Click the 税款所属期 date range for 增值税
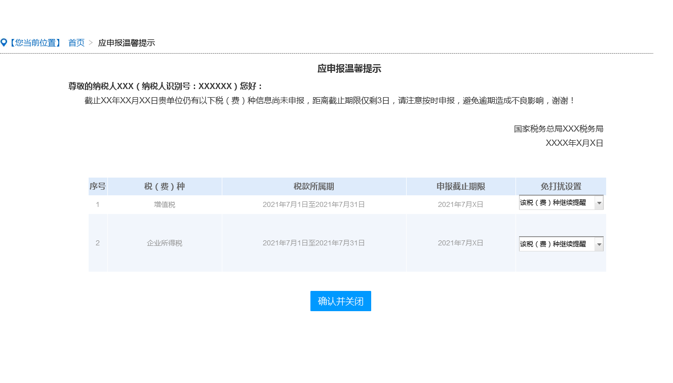Screen dimensions: 673x383 point(314,205)
